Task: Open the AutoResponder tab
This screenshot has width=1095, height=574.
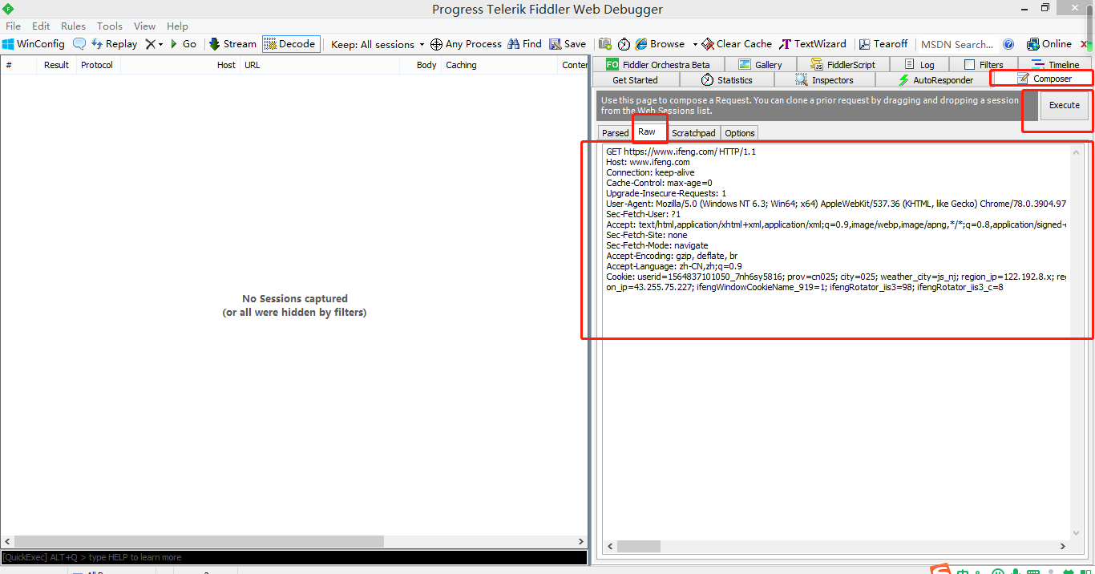Action: click(x=935, y=80)
